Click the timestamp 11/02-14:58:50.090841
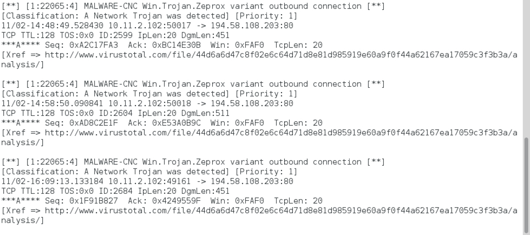 click(x=53, y=103)
